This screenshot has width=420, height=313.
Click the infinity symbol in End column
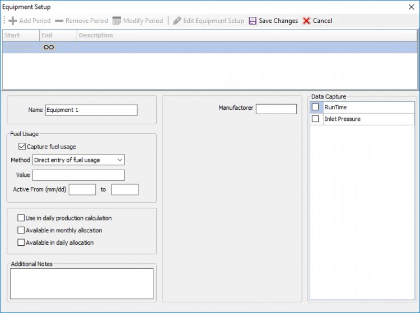[49, 48]
